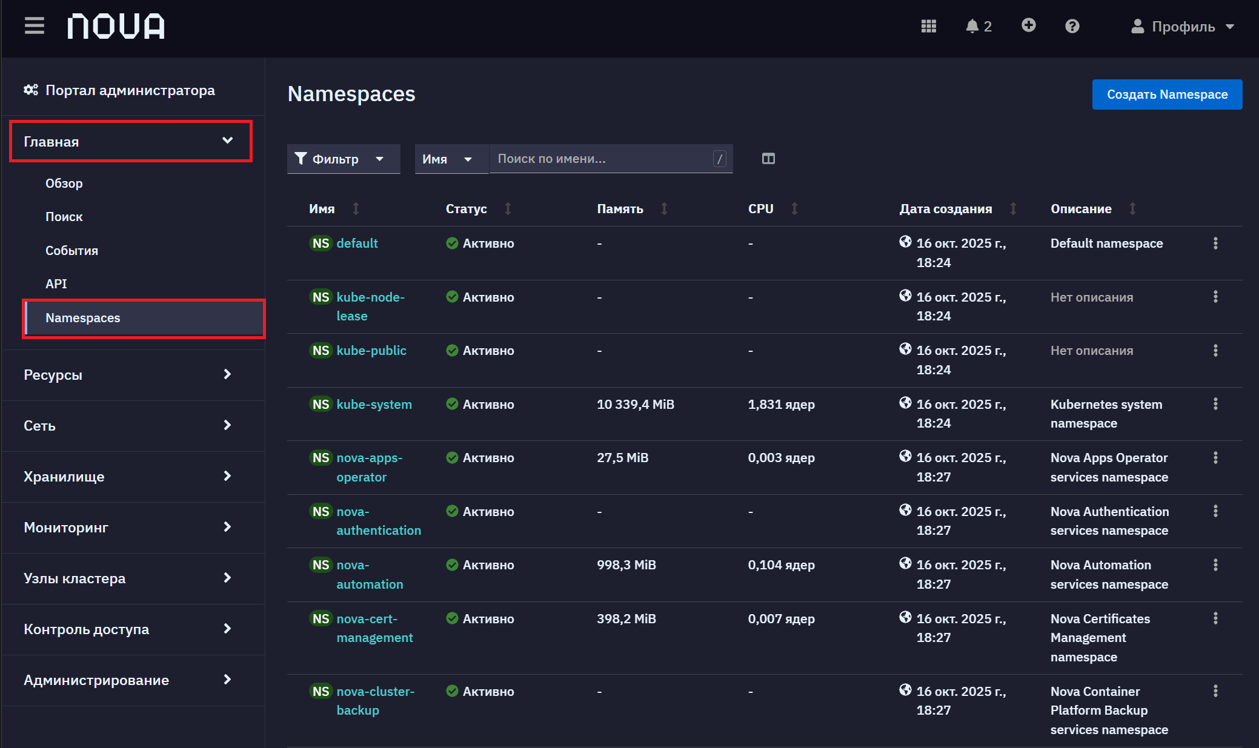1259x748 pixels.
Task: Select События in the sidebar
Action: coord(71,251)
